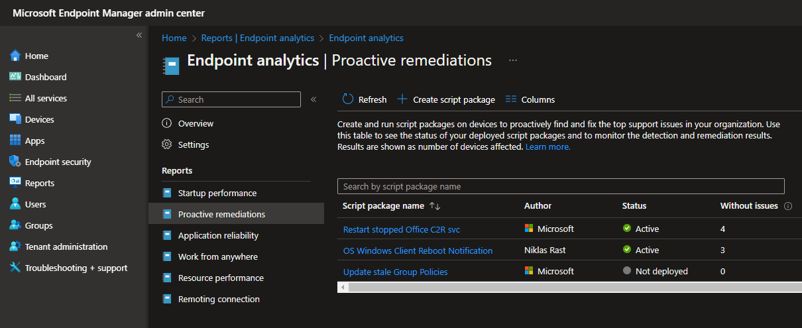
Task: Select Startup performance report
Action: [217, 193]
